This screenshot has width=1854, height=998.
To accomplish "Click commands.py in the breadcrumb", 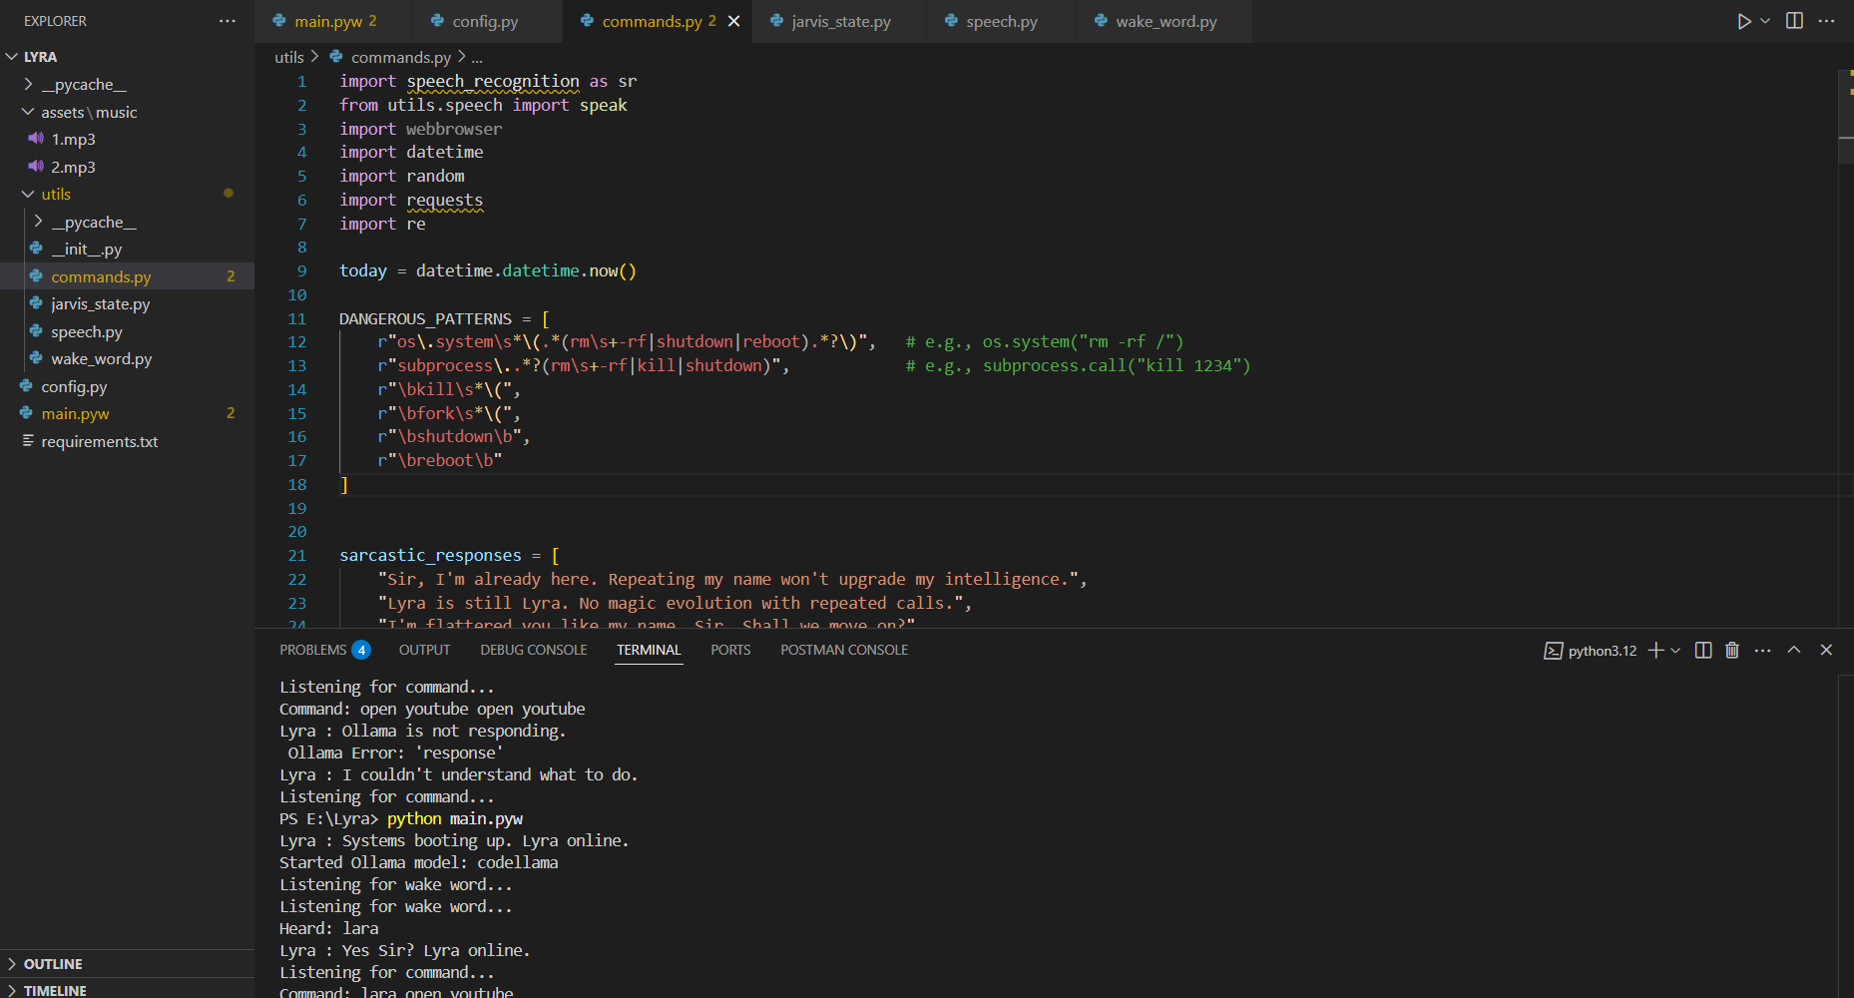I will pyautogui.click(x=400, y=57).
